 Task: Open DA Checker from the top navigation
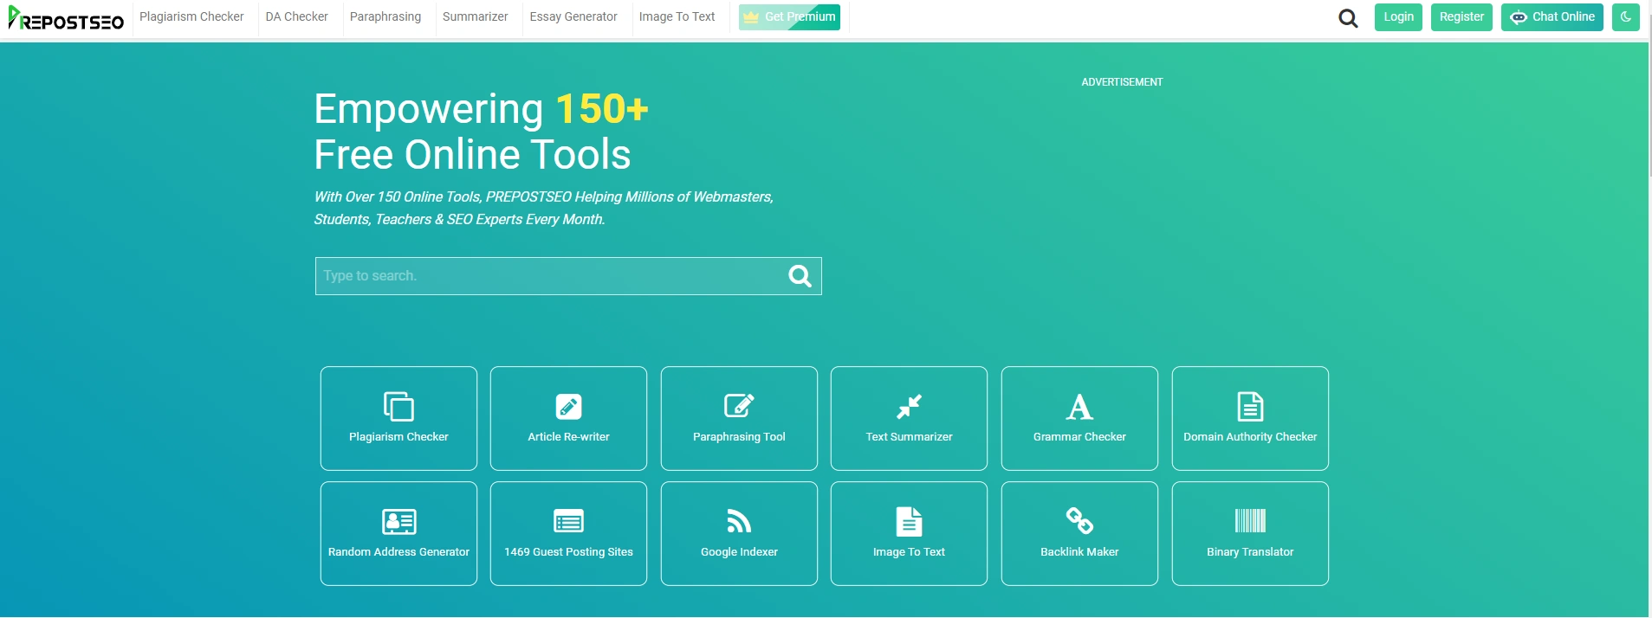tap(296, 17)
